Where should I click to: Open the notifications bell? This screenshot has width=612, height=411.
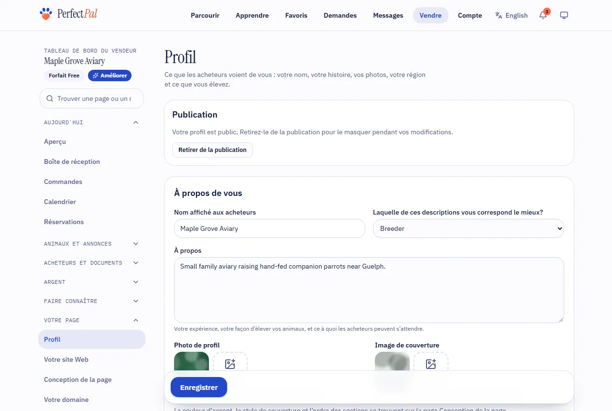point(543,15)
